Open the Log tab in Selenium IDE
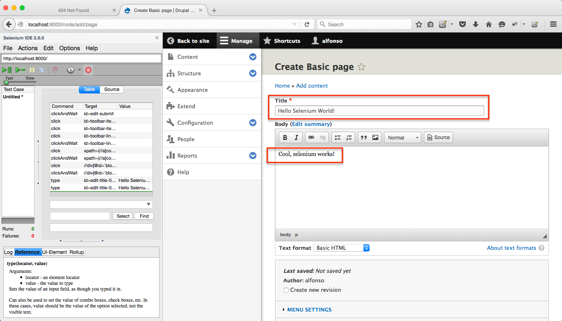The width and height of the screenshot is (562, 321). [x=8, y=252]
